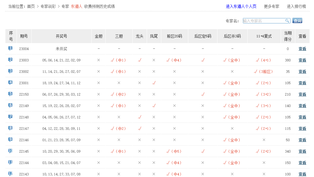Click the row number 2 badge icon
The width and height of the screenshot is (314, 177).
tap(10, 60)
